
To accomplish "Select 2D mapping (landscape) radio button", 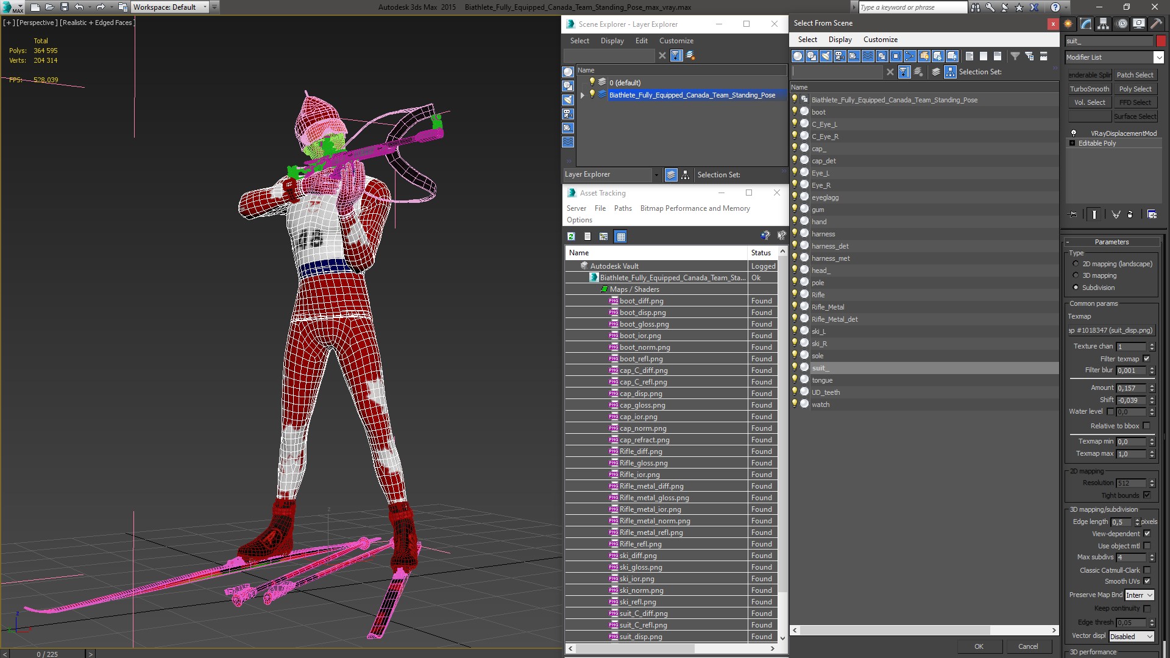I will [x=1076, y=264].
